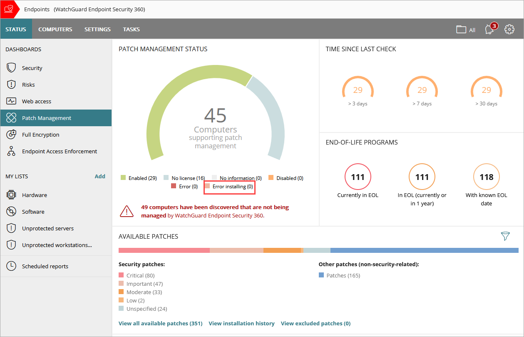Click the 49 computers not managed link
Image resolution: width=524 pixels, height=337 pixels.
pyautogui.click(x=215, y=211)
